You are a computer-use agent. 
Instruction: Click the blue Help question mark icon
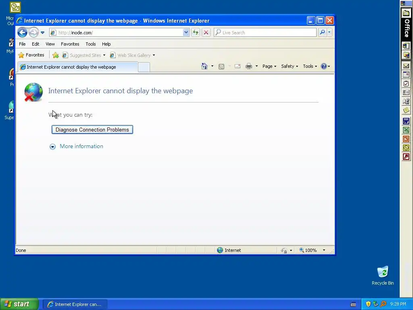324,66
